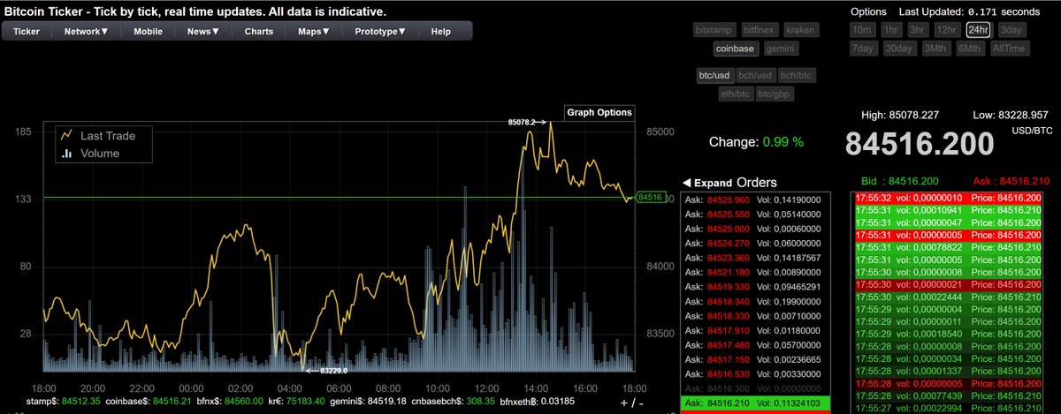
Task: Click the Ask 84525.960 order row
Action: point(757,200)
